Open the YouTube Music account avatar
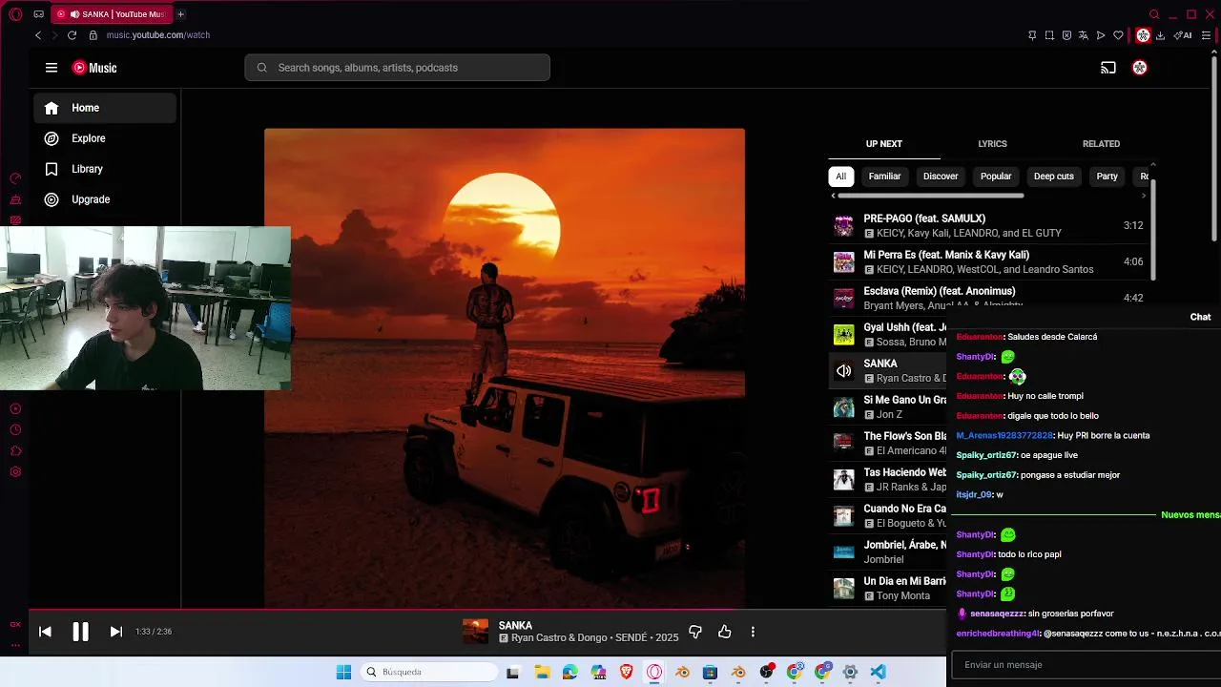This screenshot has width=1221, height=687. pyautogui.click(x=1139, y=68)
